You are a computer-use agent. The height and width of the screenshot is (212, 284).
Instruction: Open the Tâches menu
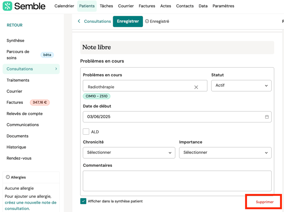[x=106, y=6]
